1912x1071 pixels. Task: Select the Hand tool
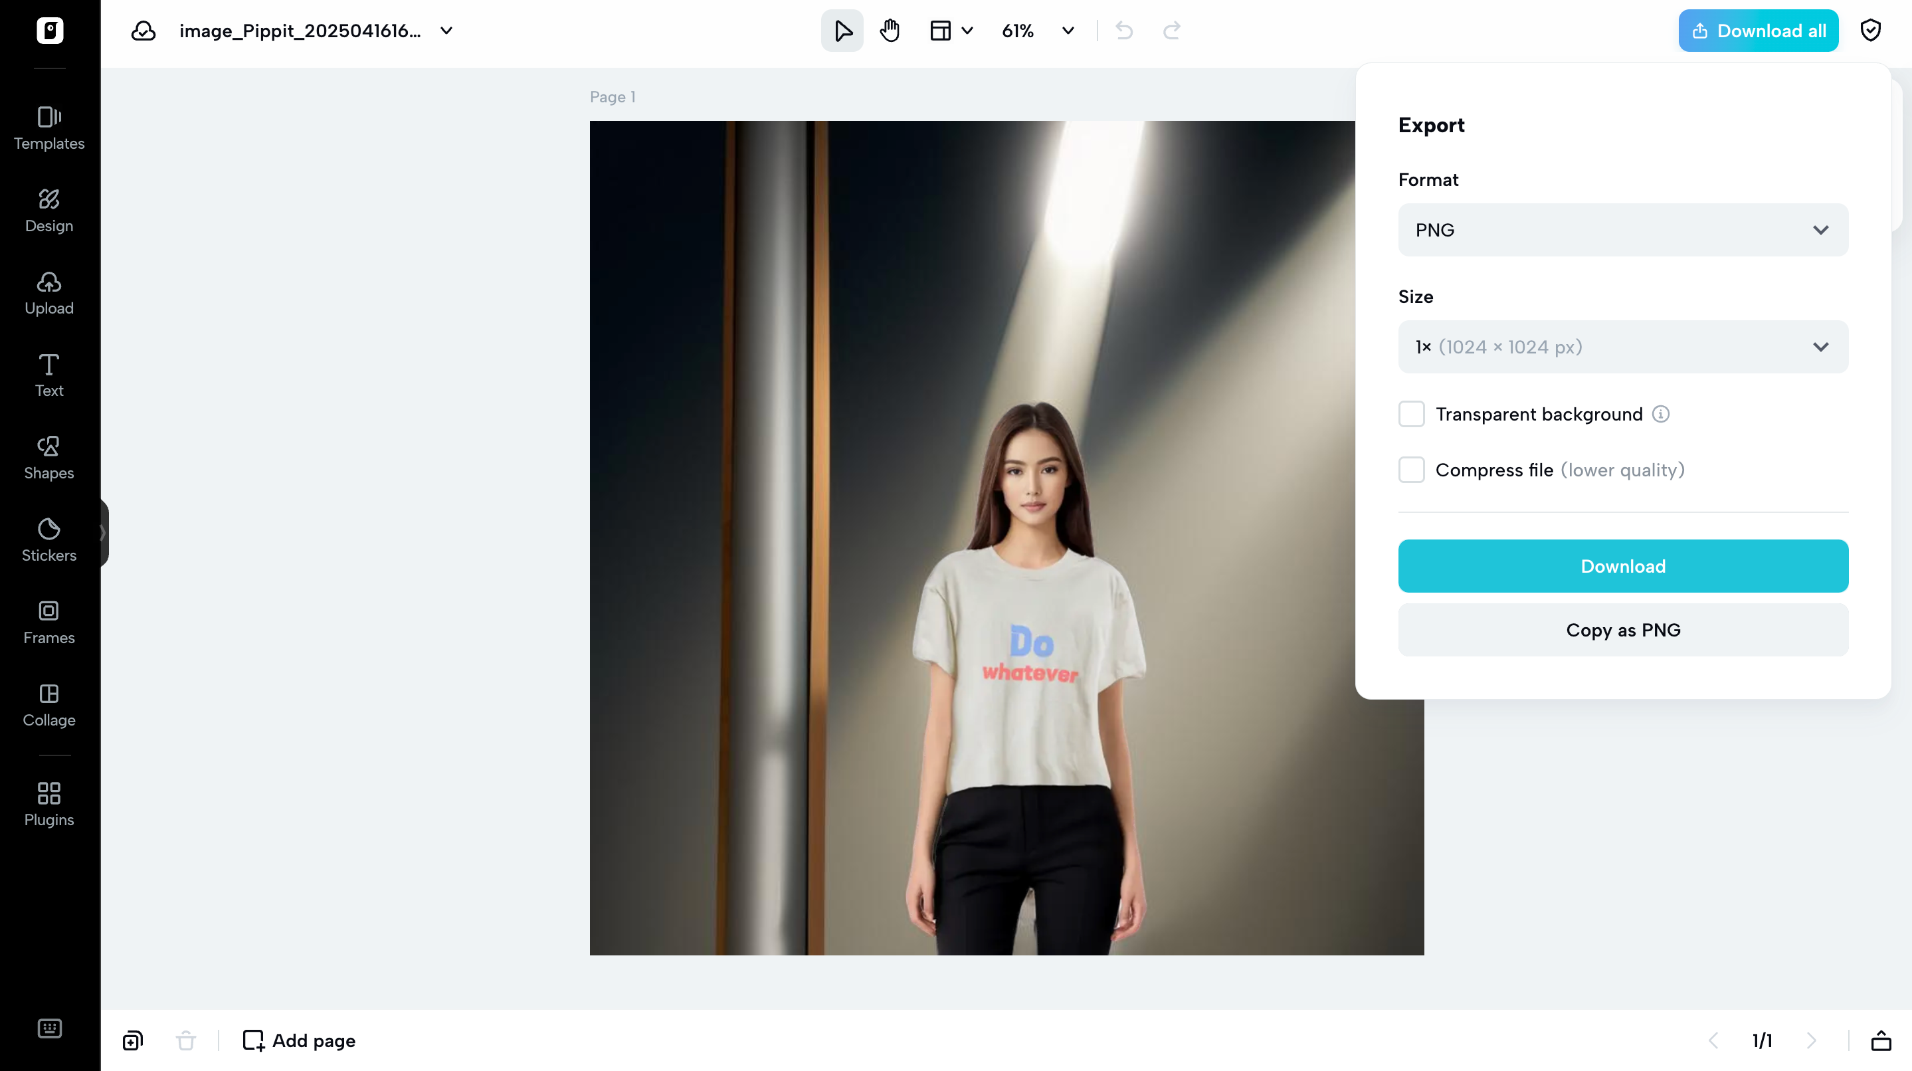pyautogui.click(x=889, y=31)
